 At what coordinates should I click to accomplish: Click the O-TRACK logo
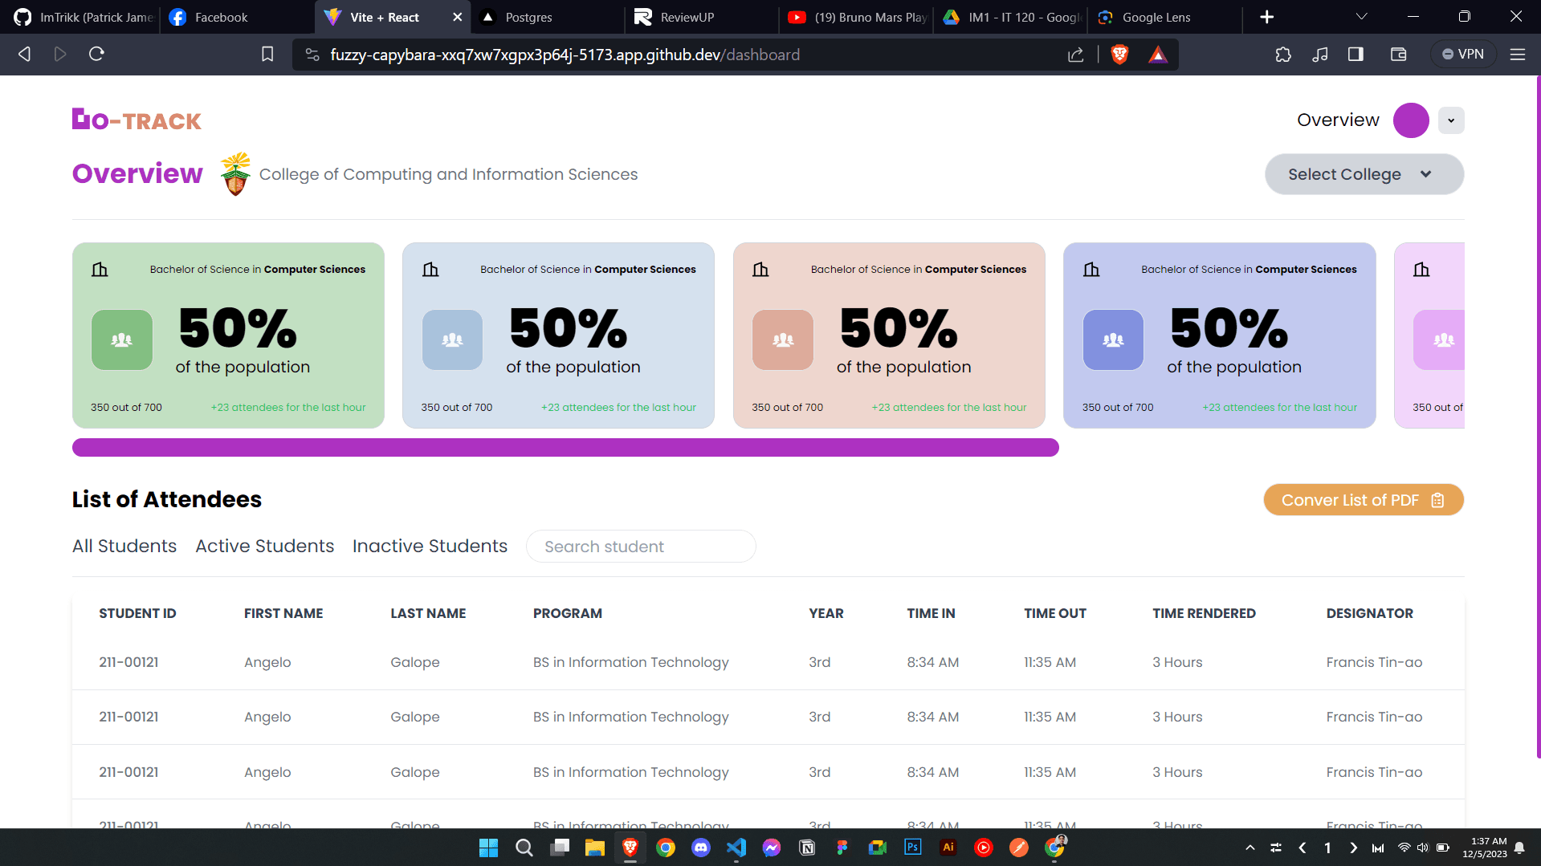(x=137, y=120)
